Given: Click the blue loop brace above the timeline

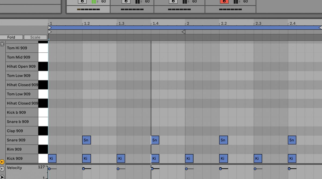Looking at the screenshot, I should coord(161,27).
